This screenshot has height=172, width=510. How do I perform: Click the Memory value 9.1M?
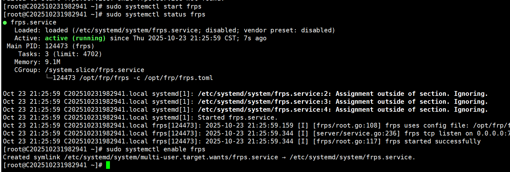pos(53,62)
